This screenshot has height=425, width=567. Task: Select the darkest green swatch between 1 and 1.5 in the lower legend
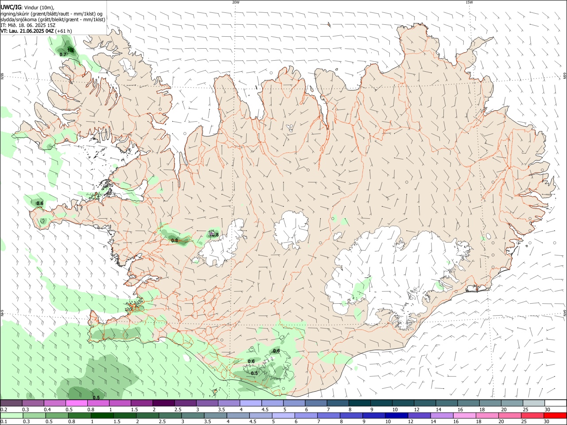click(x=102, y=415)
